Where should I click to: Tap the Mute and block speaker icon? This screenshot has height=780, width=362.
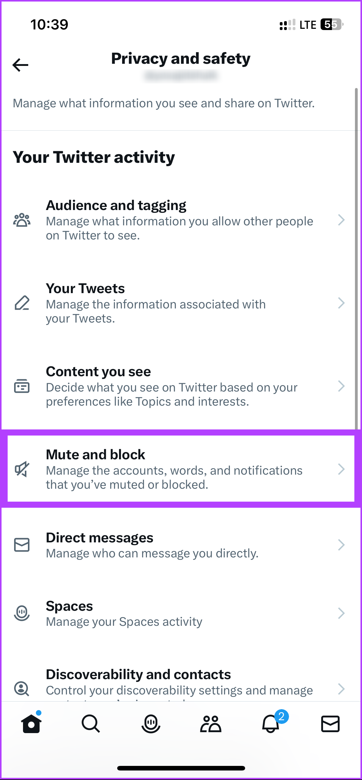tap(22, 469)
